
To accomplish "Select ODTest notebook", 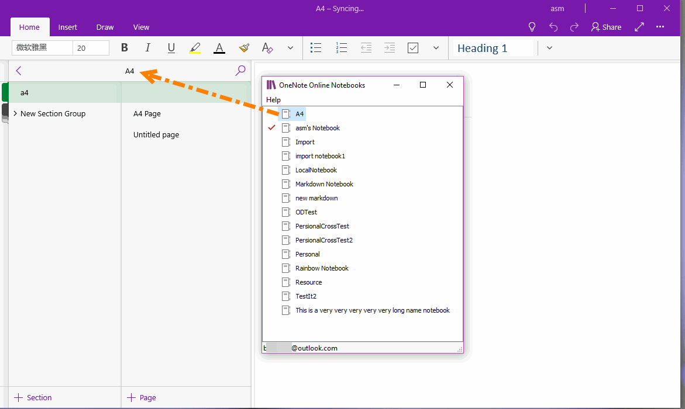I will coord(307,212).
